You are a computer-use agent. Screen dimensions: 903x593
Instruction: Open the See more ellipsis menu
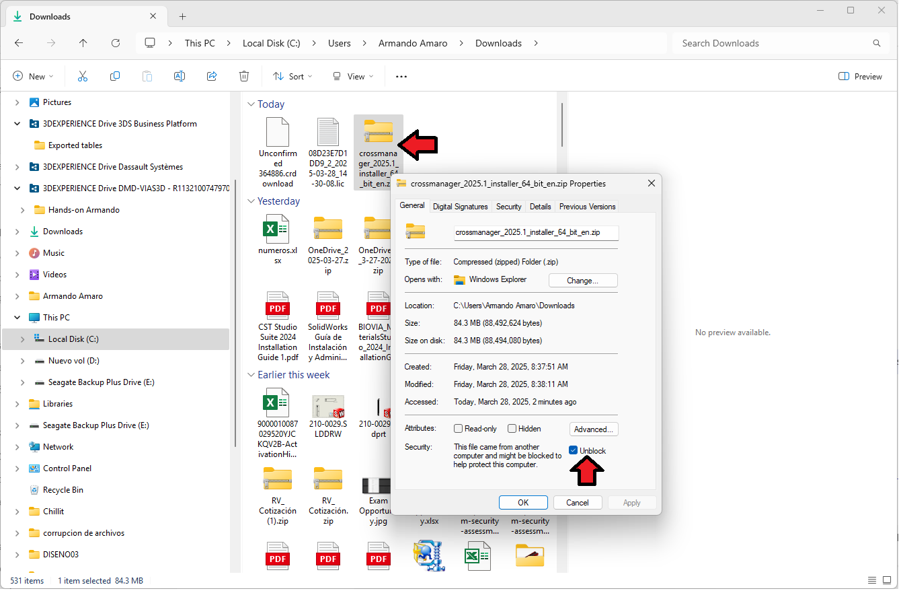coord(401,77)
